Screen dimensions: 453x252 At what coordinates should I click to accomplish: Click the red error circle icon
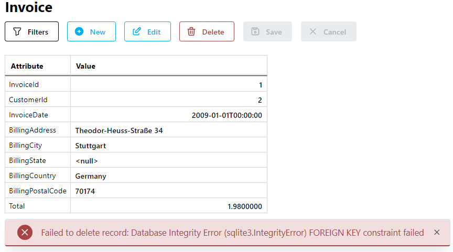pos(25,233)
